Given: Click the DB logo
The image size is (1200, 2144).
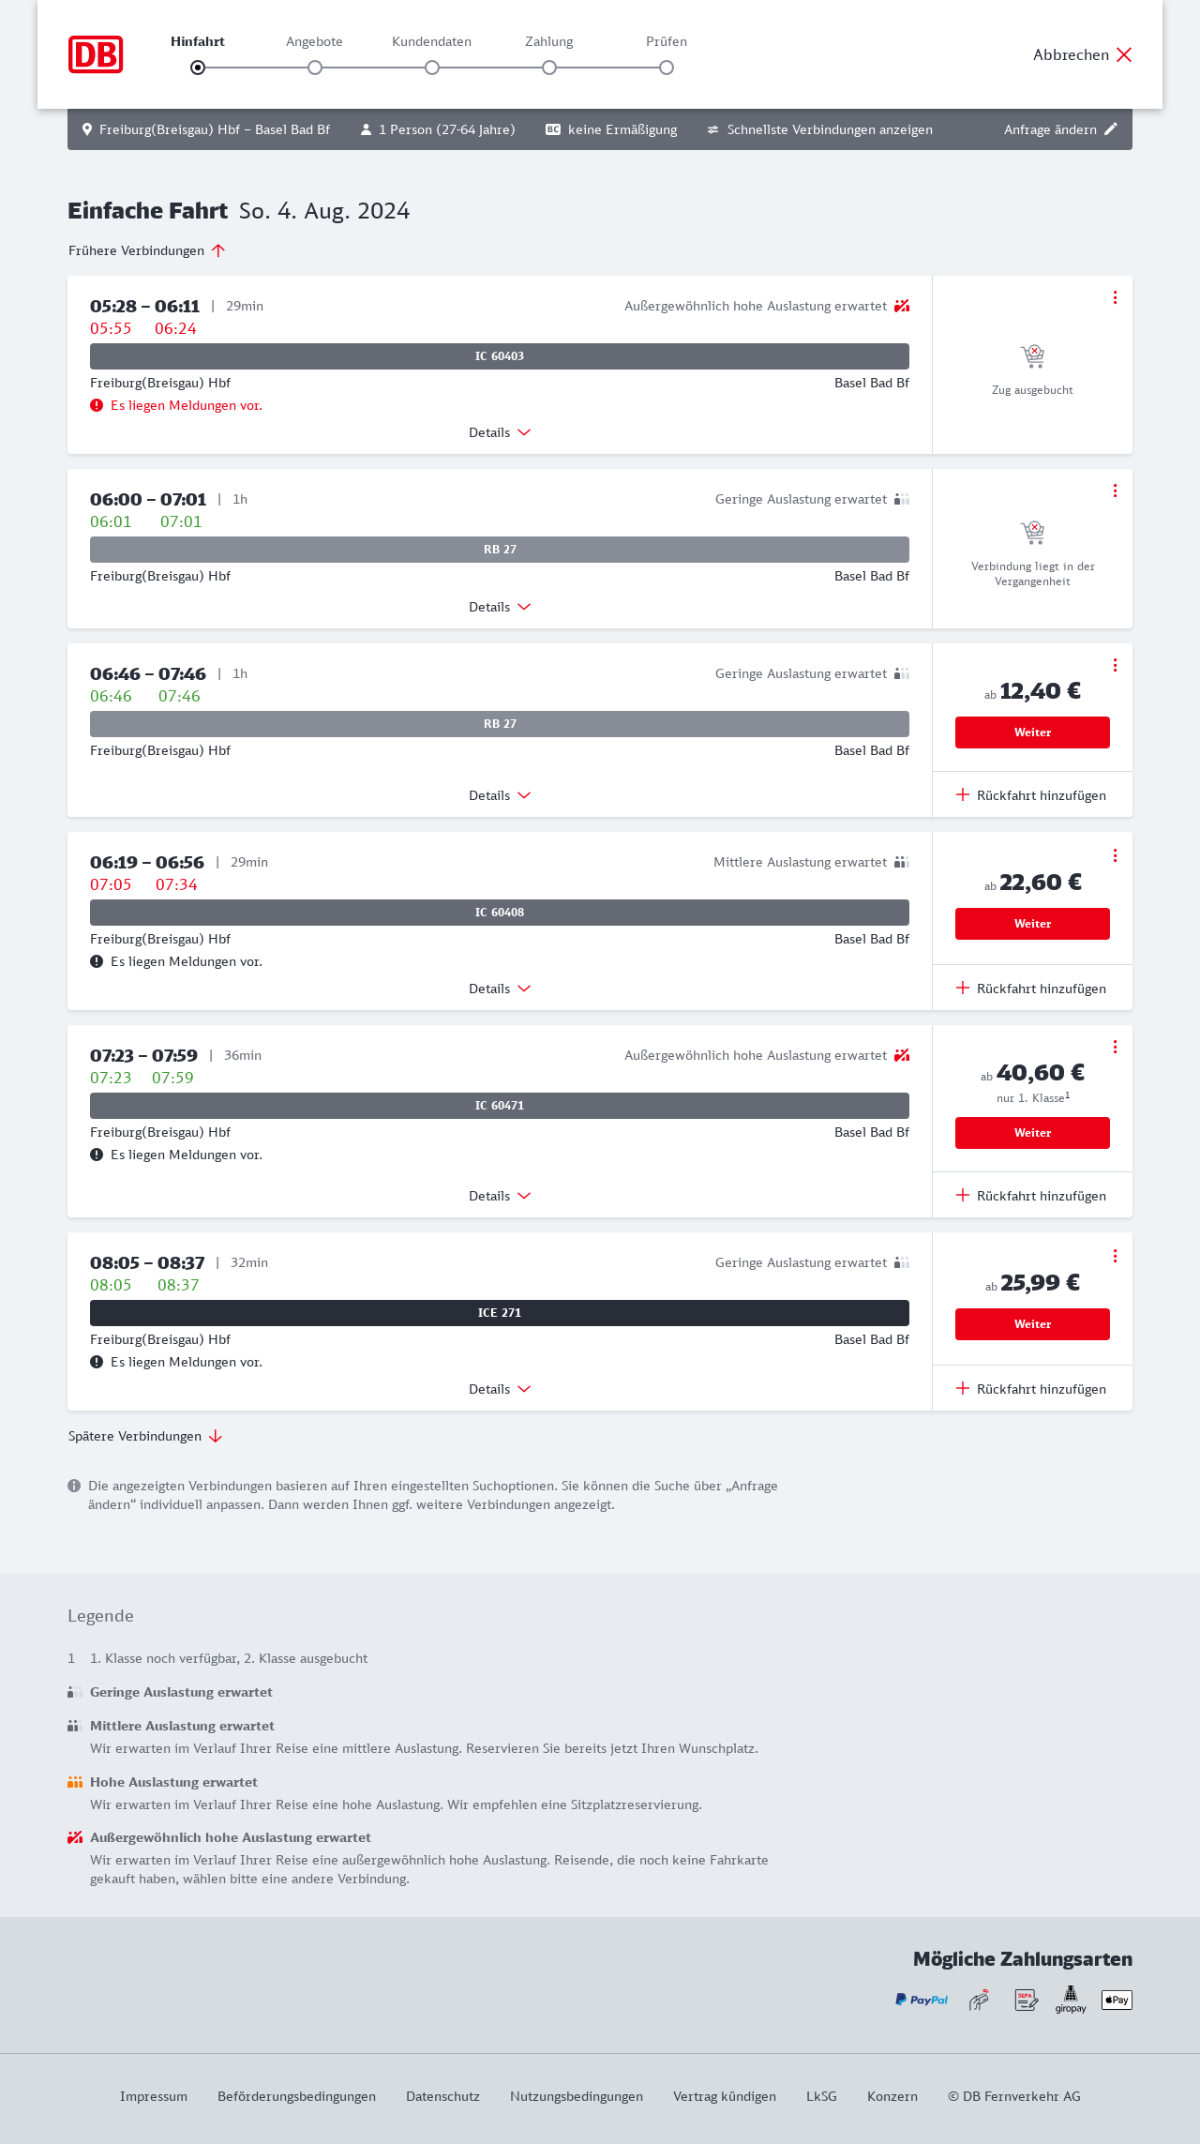Looking at the screenshot, I should [96, 54].
